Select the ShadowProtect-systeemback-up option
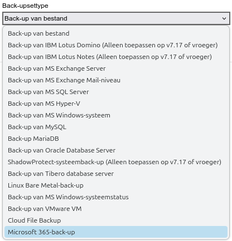 tap(116, 162)
